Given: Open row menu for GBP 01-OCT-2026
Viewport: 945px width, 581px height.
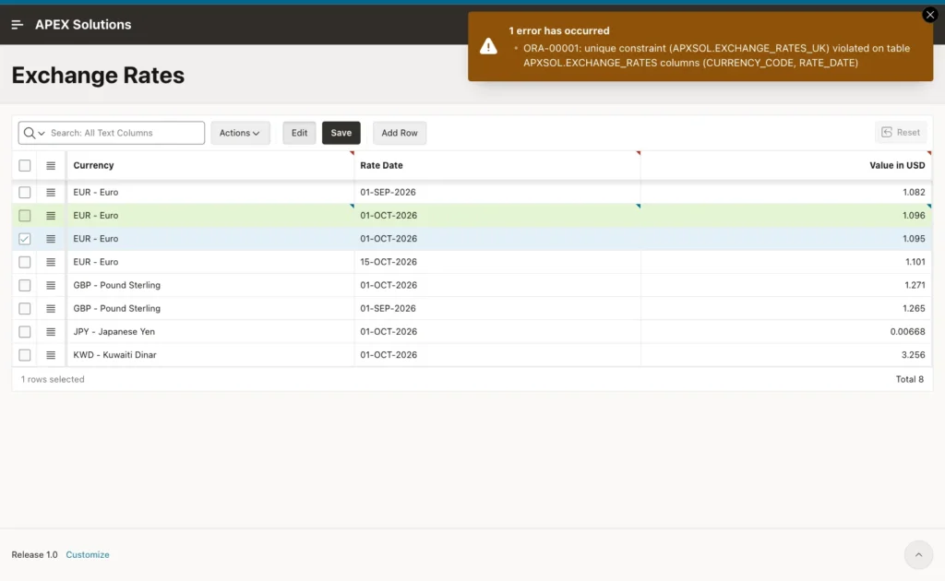Looking at the screenshot, I should point(51,285).
